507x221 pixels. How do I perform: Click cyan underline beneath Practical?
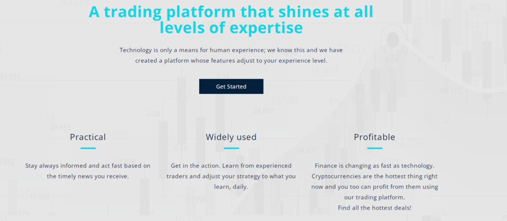pyautogui.click(x=88, y=148)
